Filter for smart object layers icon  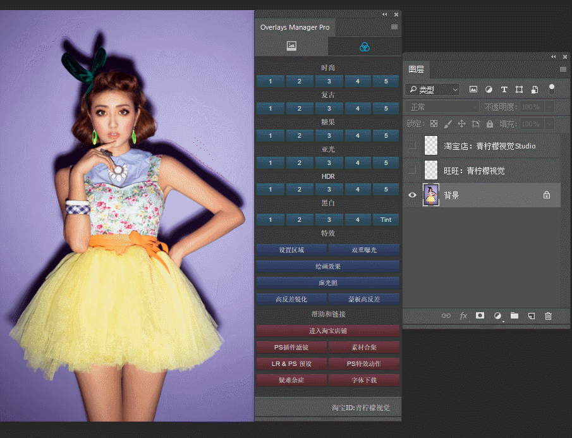pyautogui.click(x=535, y=90)
